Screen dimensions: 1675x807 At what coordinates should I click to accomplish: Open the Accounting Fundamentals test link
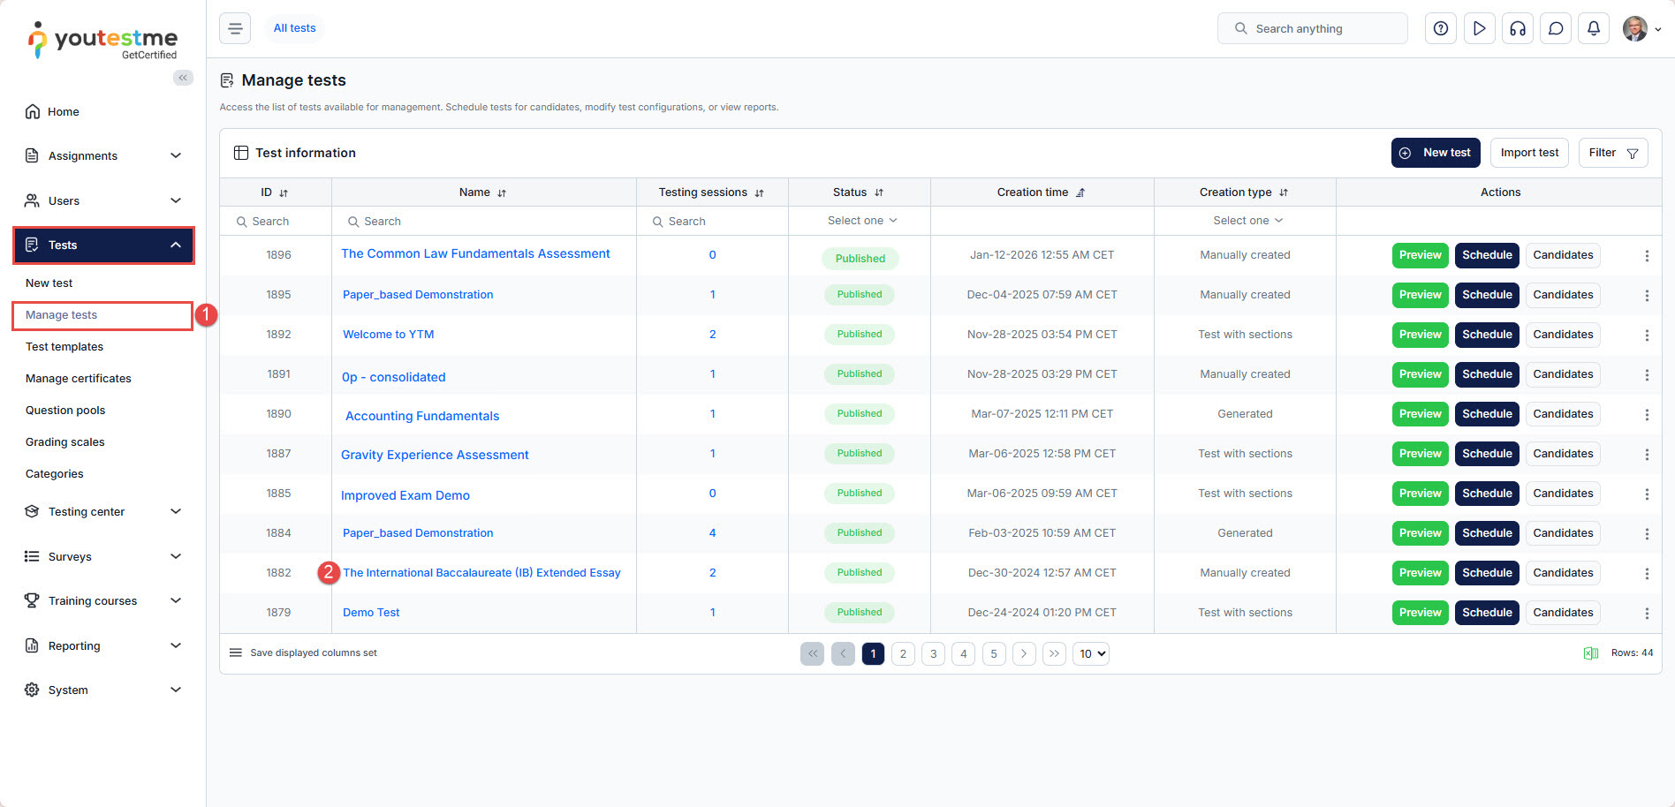[x=422, y=416]
